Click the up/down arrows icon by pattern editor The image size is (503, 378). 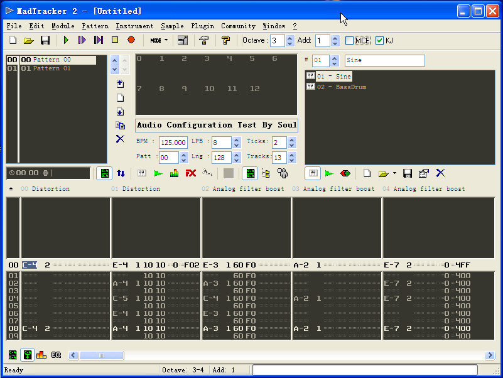[121, 173]
